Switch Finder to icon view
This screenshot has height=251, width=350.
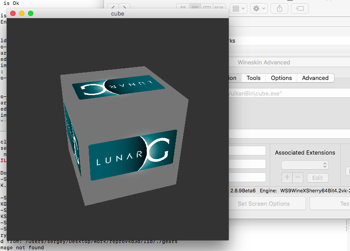point(183,7)
